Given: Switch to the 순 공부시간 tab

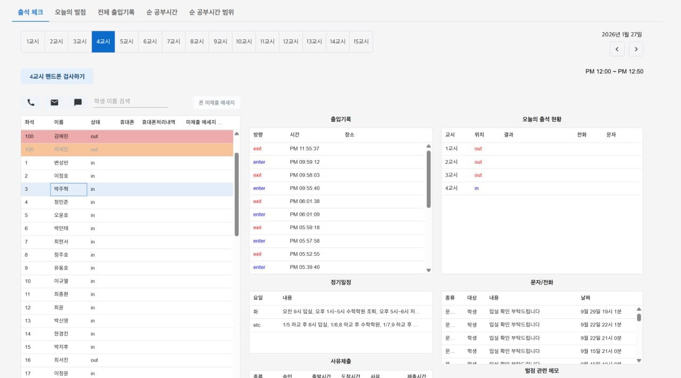Looking at the screenshot, I should point(162,12).
